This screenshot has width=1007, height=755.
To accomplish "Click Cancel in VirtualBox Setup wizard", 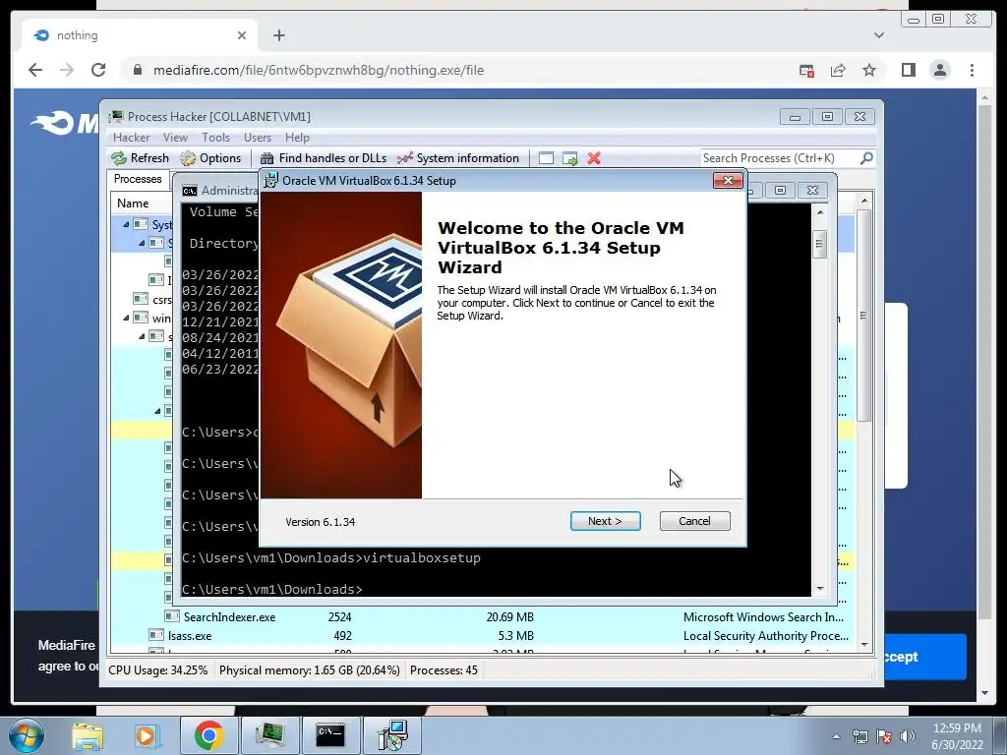I will click(694, 521).
